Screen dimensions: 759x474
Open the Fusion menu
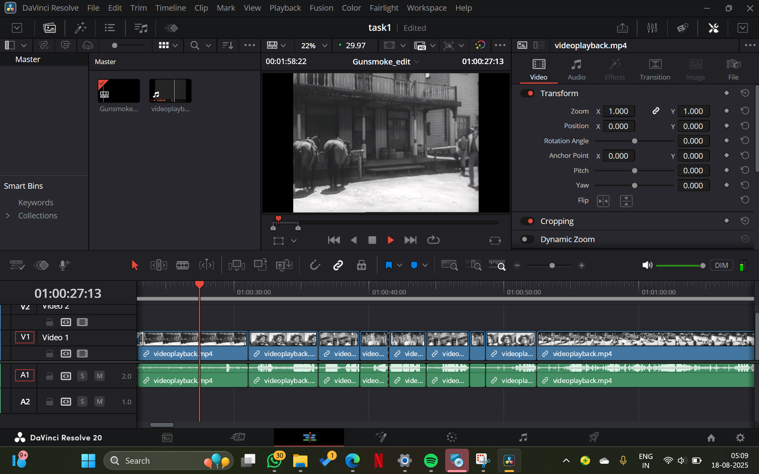pyautogui.click(x=321, y=8)
